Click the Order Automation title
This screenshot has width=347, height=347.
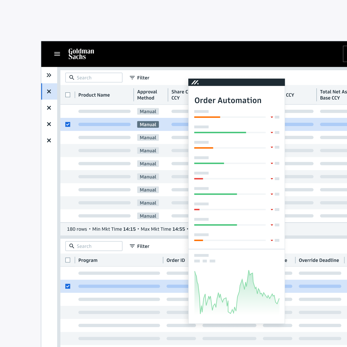point(228,100)
